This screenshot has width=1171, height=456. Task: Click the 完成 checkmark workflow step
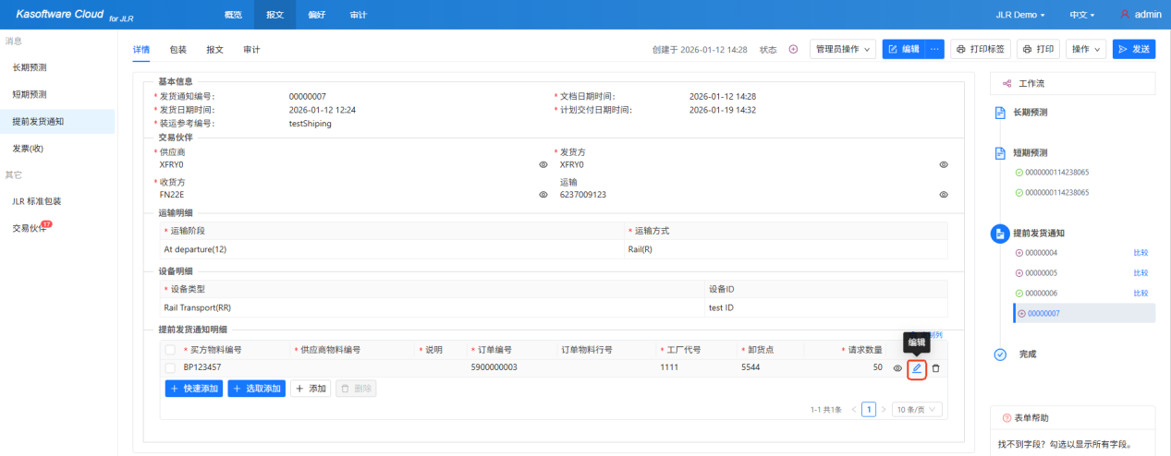(999, 354)
